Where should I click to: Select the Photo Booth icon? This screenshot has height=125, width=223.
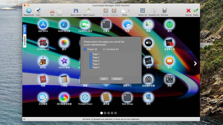[43, 43]
